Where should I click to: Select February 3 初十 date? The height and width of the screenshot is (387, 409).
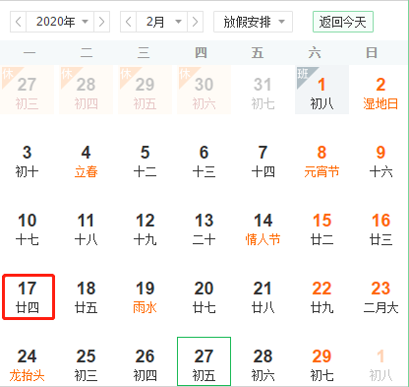(x=27, y=161)
